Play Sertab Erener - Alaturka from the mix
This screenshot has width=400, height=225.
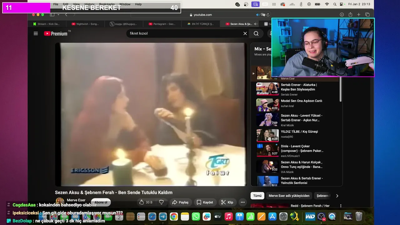[x=296, y=89]
